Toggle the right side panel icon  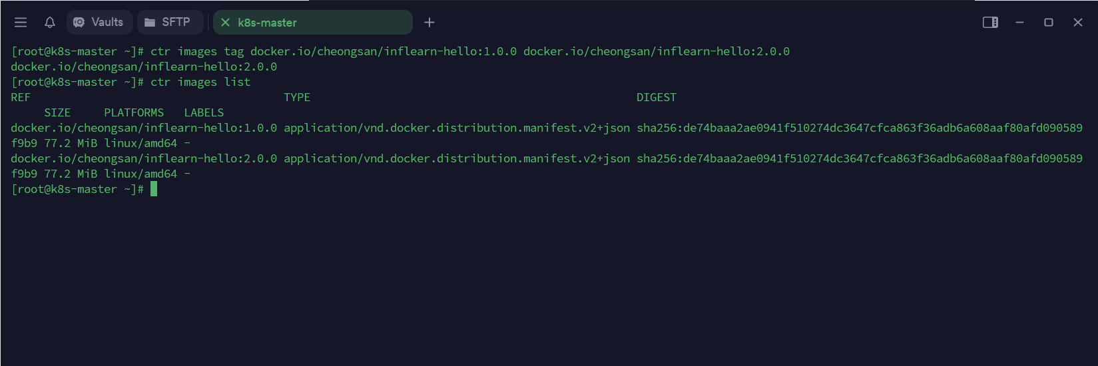coord(990,23)
